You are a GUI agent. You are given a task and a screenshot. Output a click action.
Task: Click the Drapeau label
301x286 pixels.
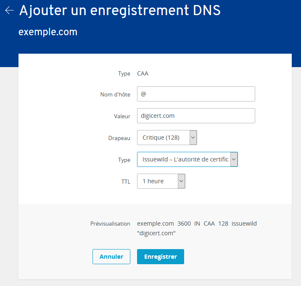[119, 138]
